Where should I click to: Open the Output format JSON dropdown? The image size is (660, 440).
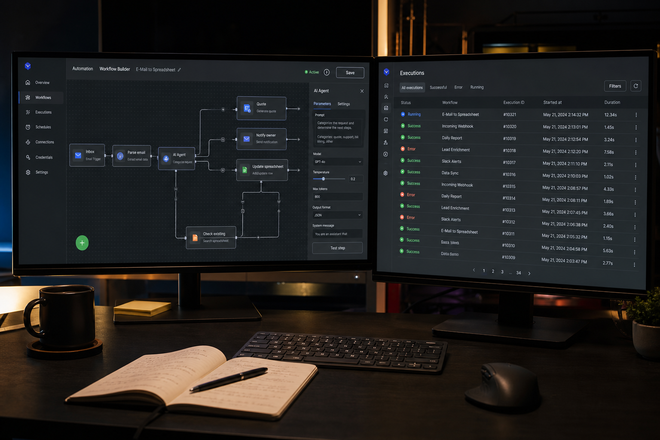tap(338, 215)
